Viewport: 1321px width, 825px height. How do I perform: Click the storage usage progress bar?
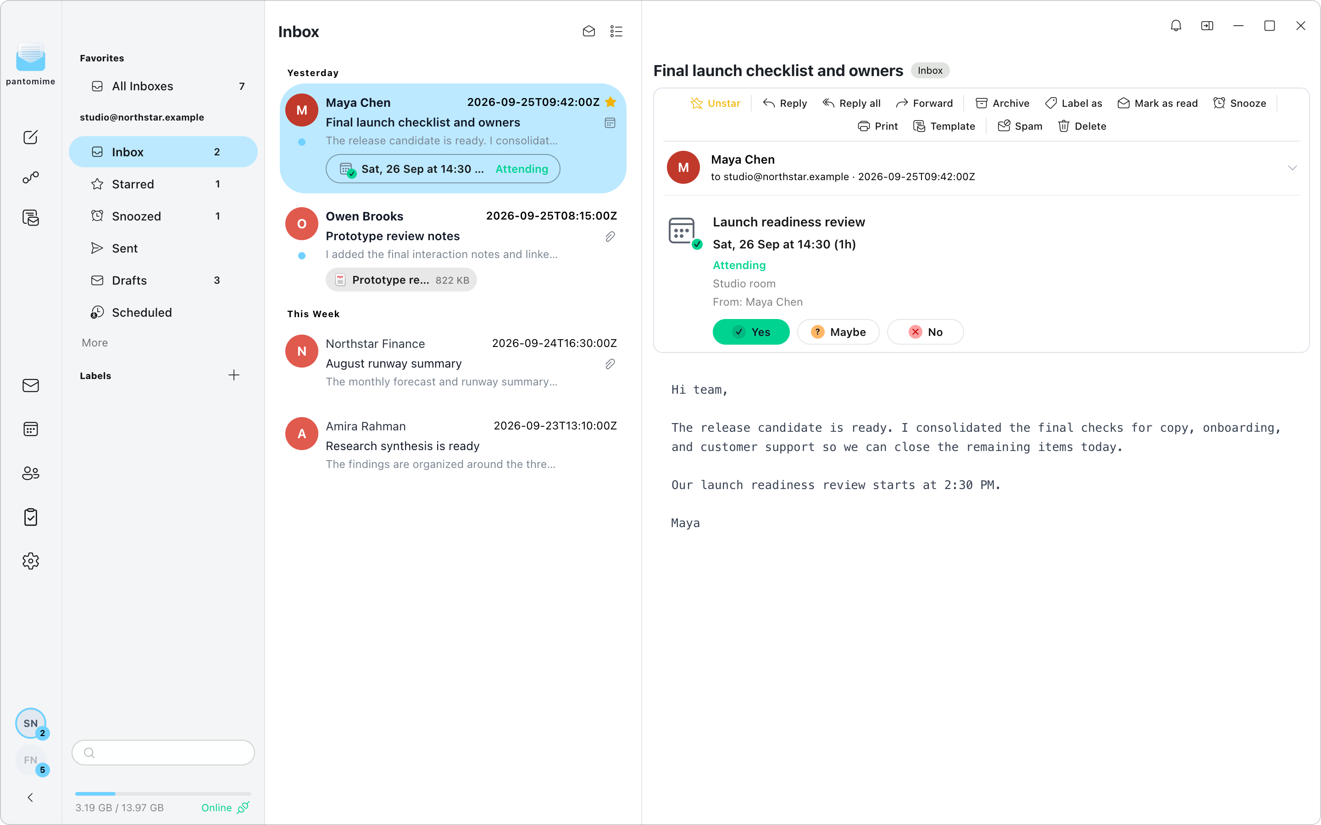coord(163,793)
